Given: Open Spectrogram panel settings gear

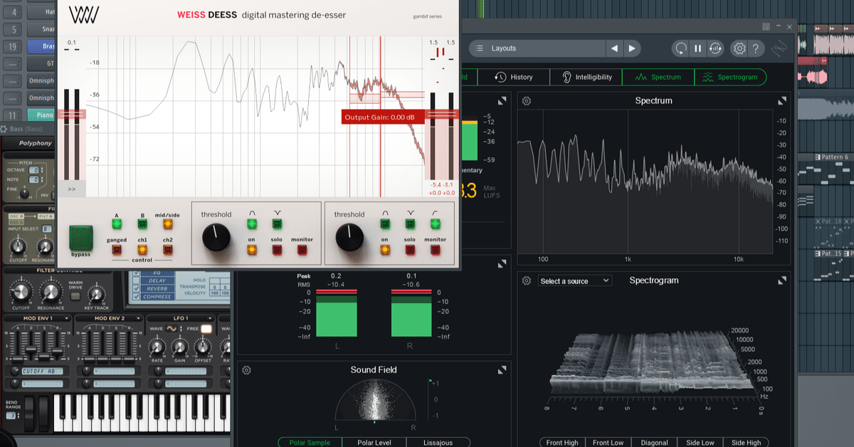Looking at the screenshot, I should tap(527, 280).
